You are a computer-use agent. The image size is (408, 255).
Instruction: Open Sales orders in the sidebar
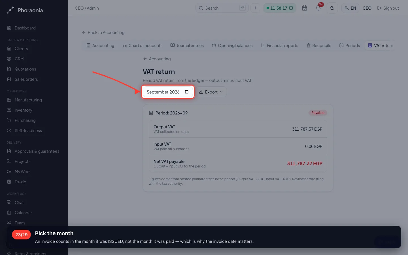[26, 79]
